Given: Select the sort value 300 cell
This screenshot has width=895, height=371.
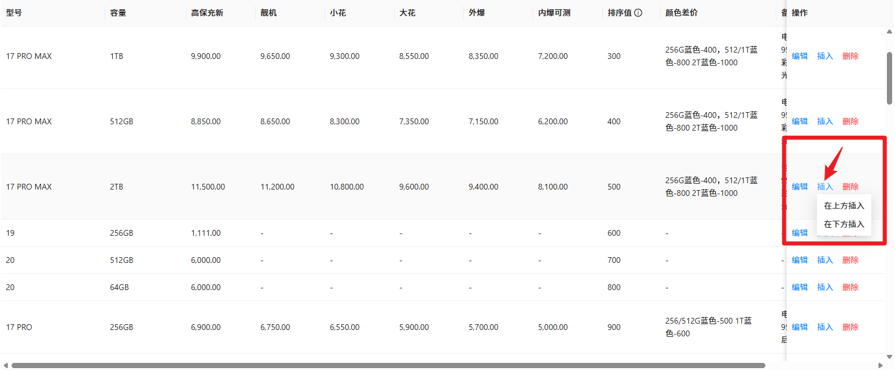Looking at the screenshot, I should point(614,56).
